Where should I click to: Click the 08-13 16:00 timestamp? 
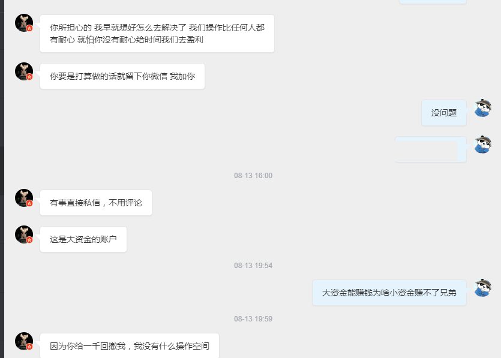(x=253, y=176)
